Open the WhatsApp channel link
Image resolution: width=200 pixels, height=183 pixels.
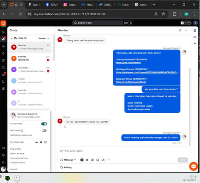(146, 72)
